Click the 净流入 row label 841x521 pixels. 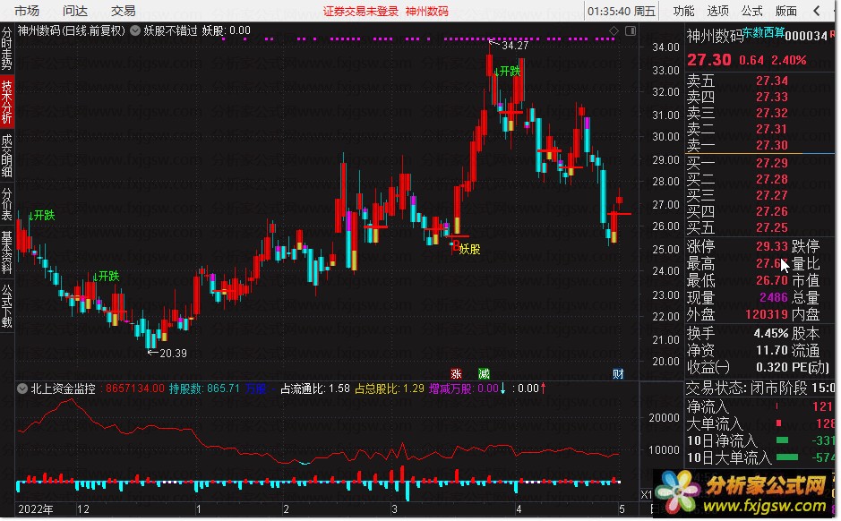tap(708, 406)
